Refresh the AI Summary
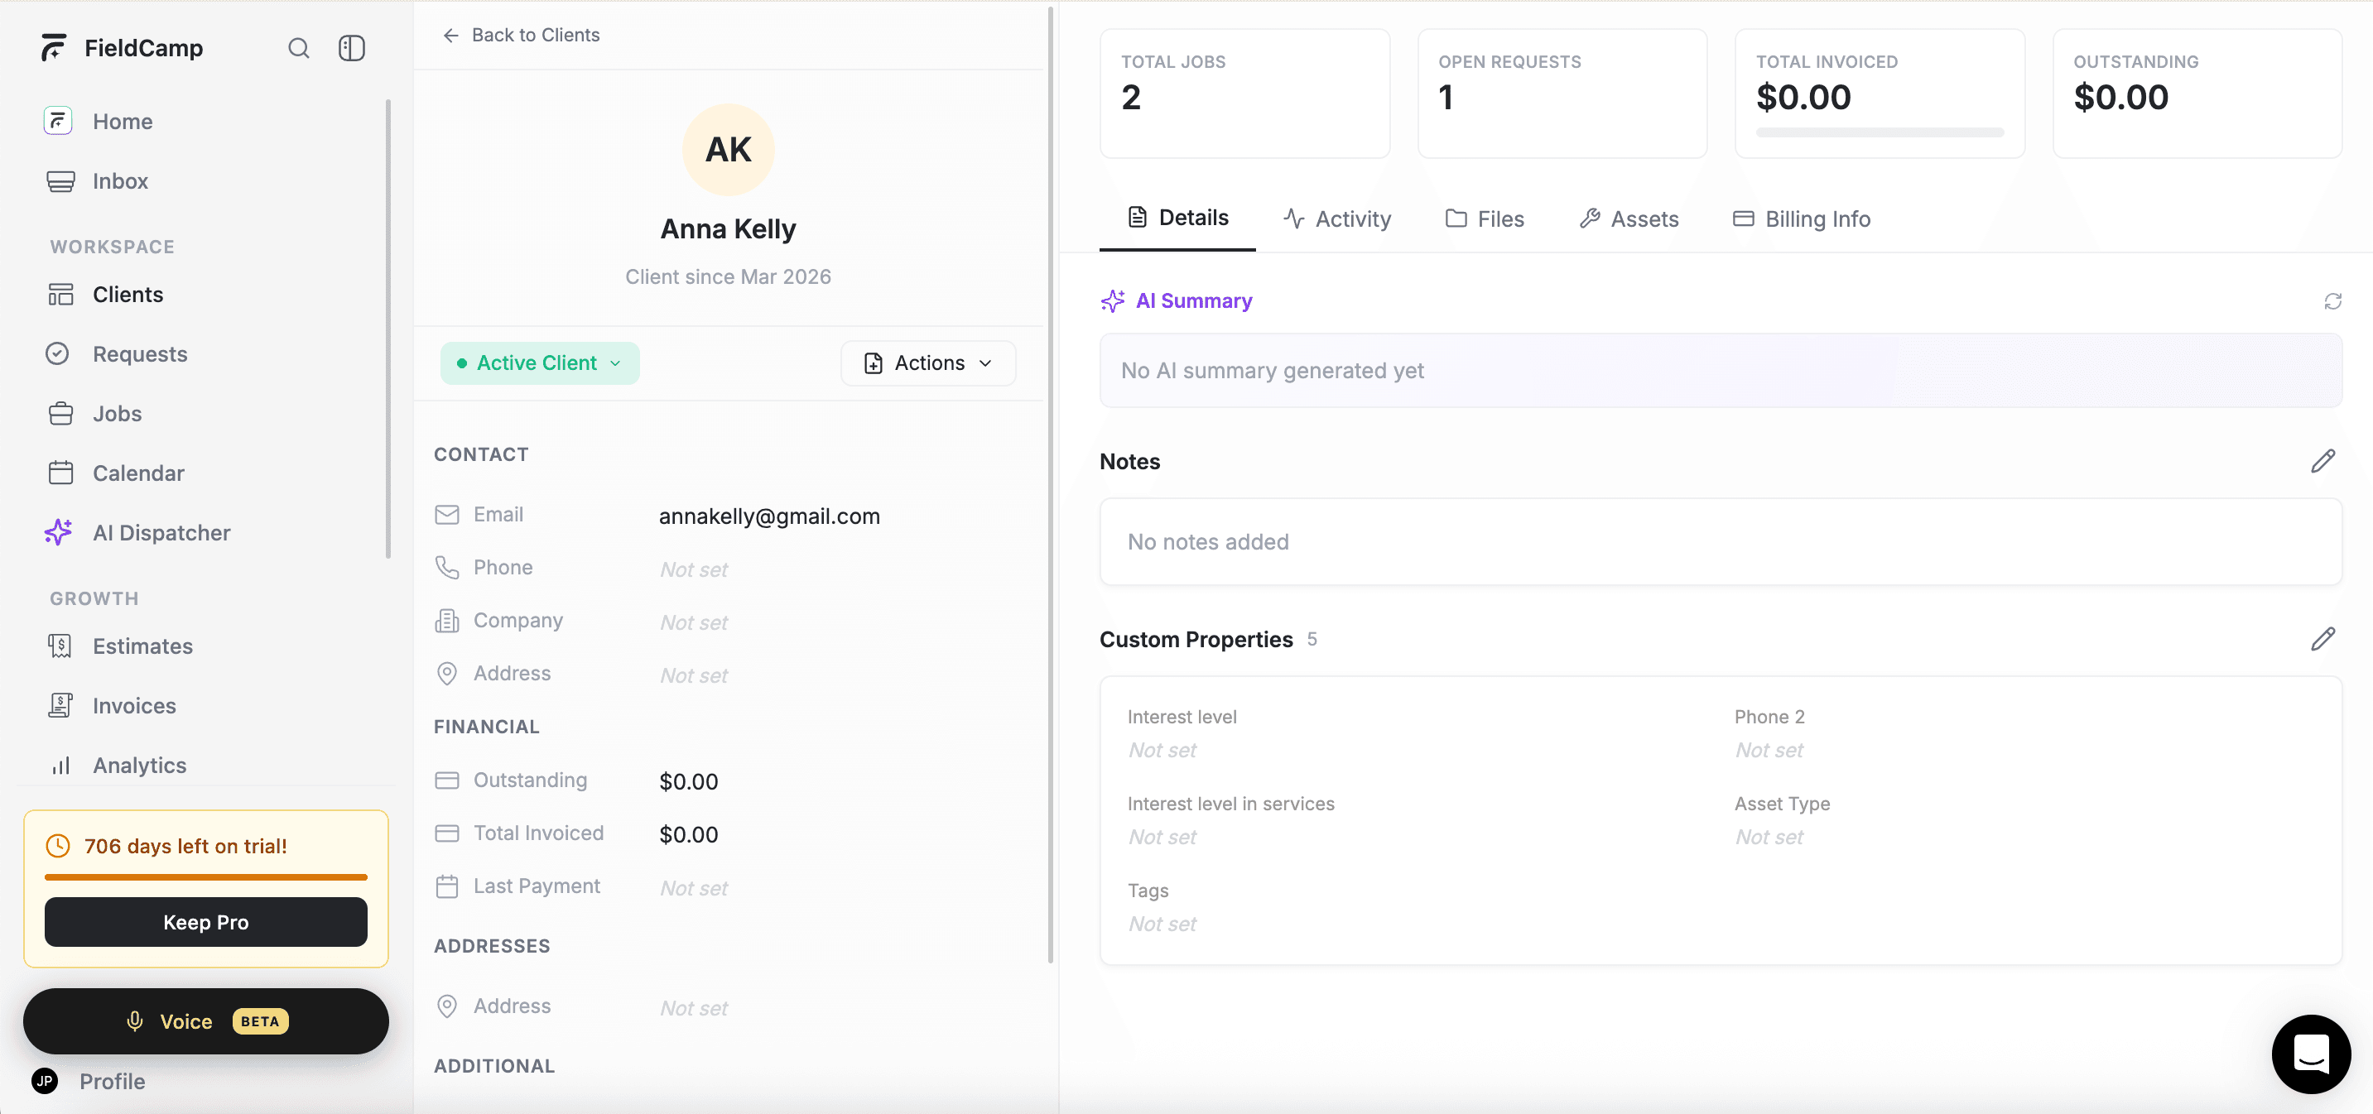2373x1114 pixels. pyautogui.click(x=2332, y=301)
